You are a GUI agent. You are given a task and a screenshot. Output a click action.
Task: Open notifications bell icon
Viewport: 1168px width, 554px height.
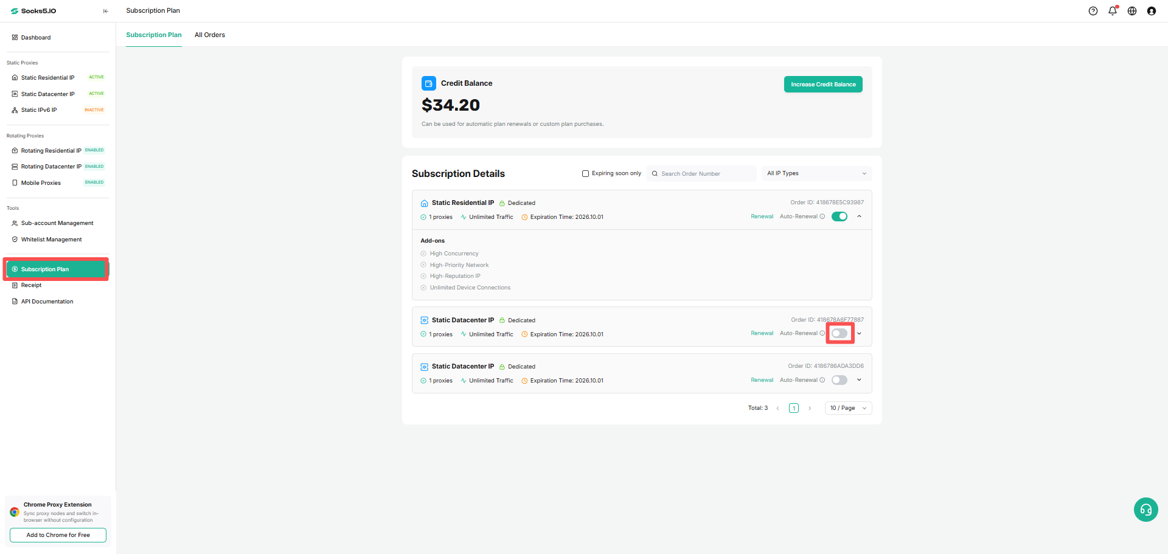tap(1113, 11)
